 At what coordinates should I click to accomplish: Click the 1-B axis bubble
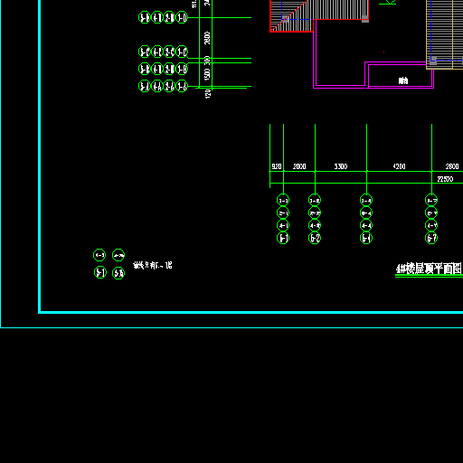click(182, 69)
